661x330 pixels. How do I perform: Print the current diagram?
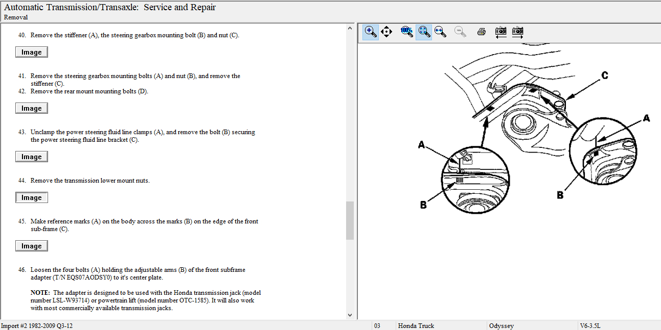(481, 32)
